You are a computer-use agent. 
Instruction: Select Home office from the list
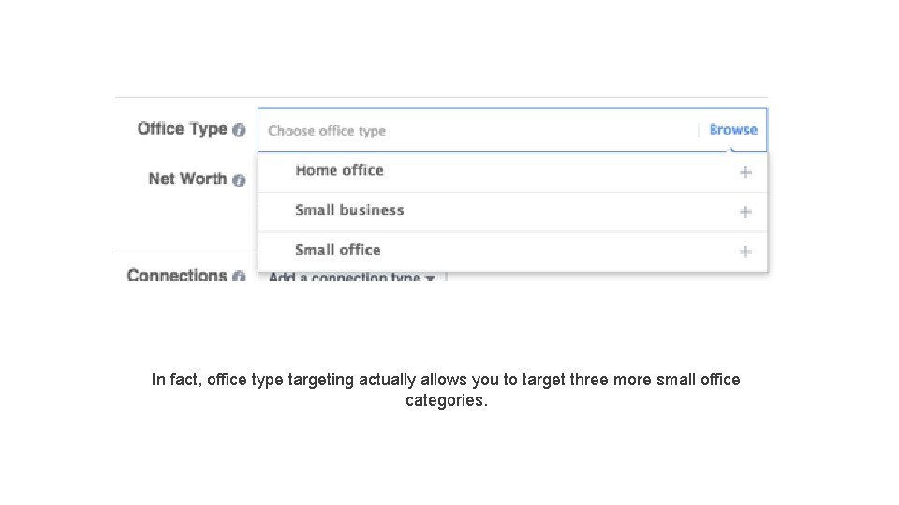point(339,170)
